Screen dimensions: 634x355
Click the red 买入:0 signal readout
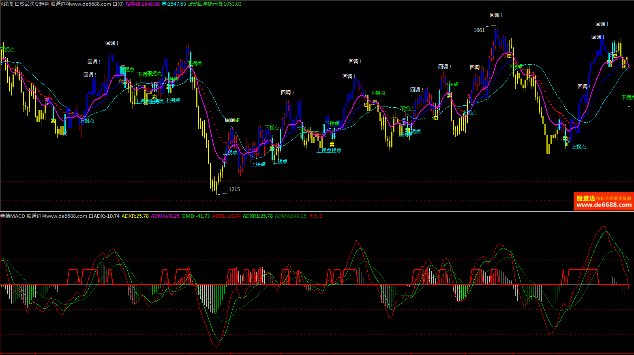pos(315,216)
